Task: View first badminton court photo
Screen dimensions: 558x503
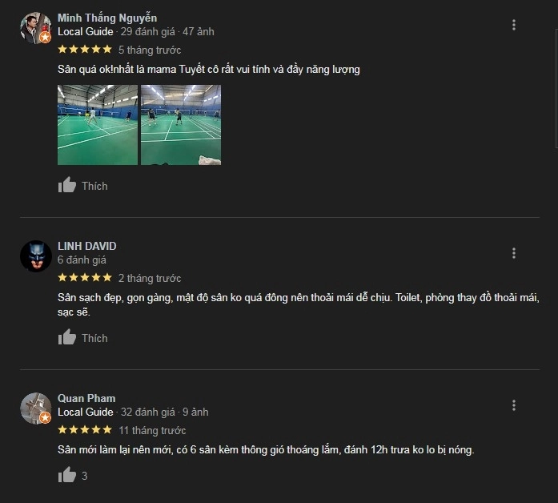Action: 98,125
